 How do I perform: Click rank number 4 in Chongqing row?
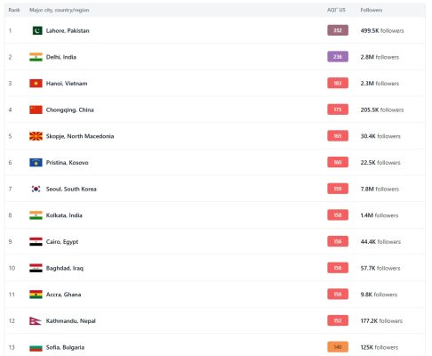click(11, 109)
